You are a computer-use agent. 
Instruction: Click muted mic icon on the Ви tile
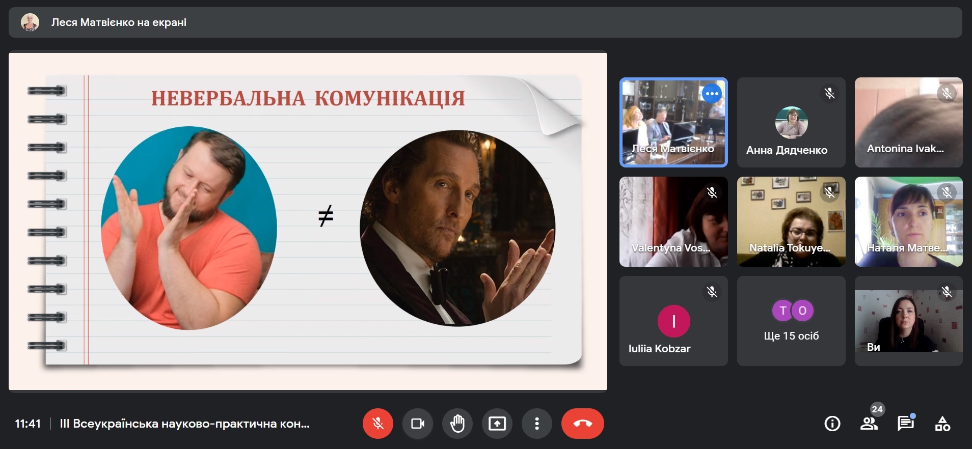(947, 292)
